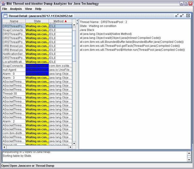Viewport: 194px width, 169px height.
Task: Click the table horizontal scrollbar left arrow
Action: [4, 147]
